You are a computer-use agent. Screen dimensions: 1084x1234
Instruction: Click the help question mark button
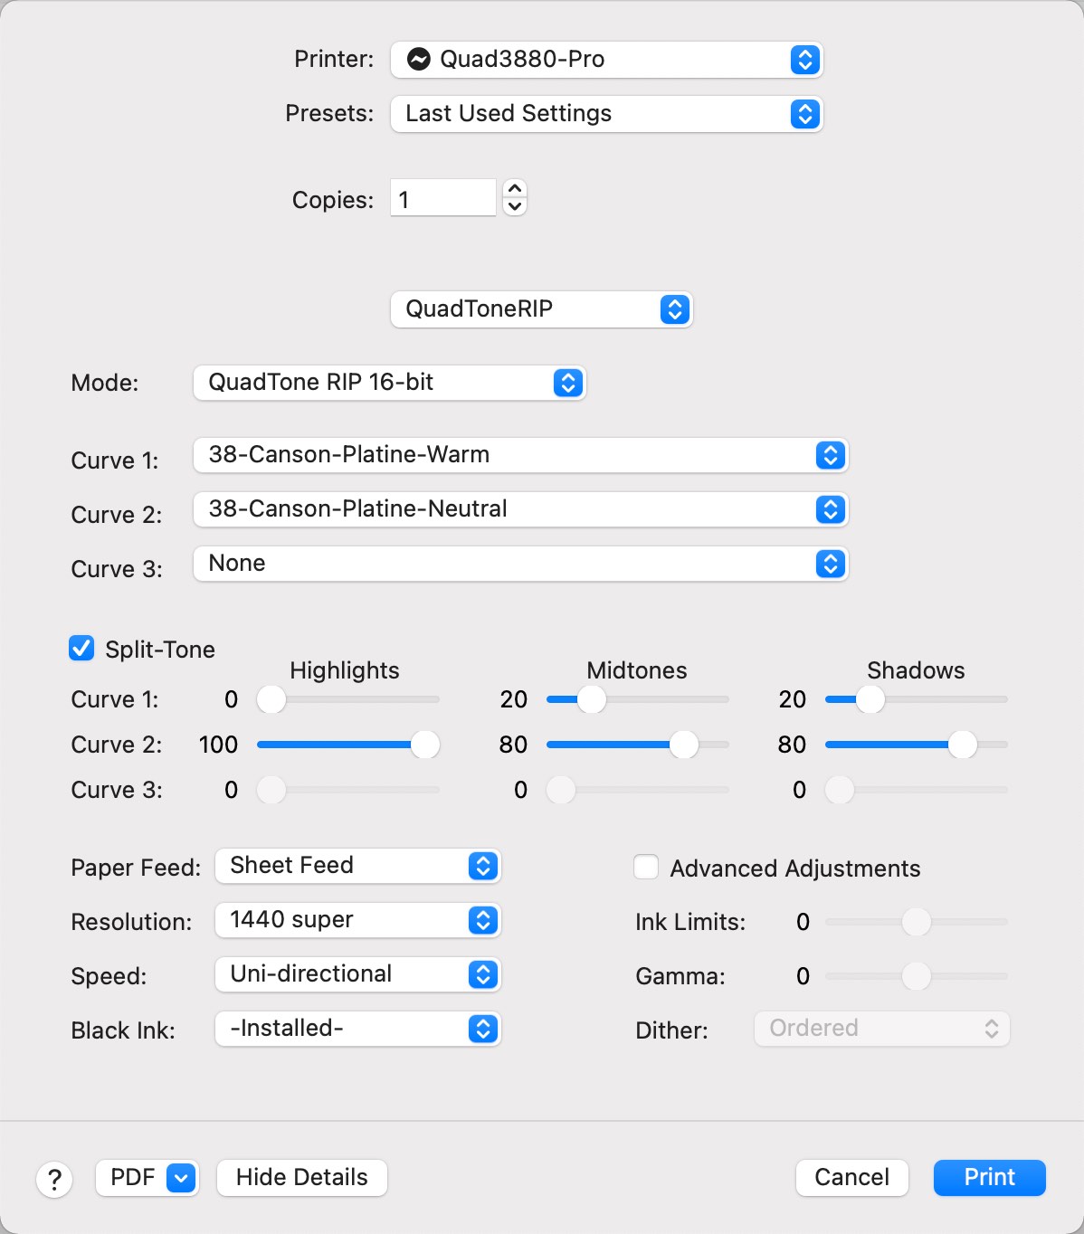tap(54, 1179)
